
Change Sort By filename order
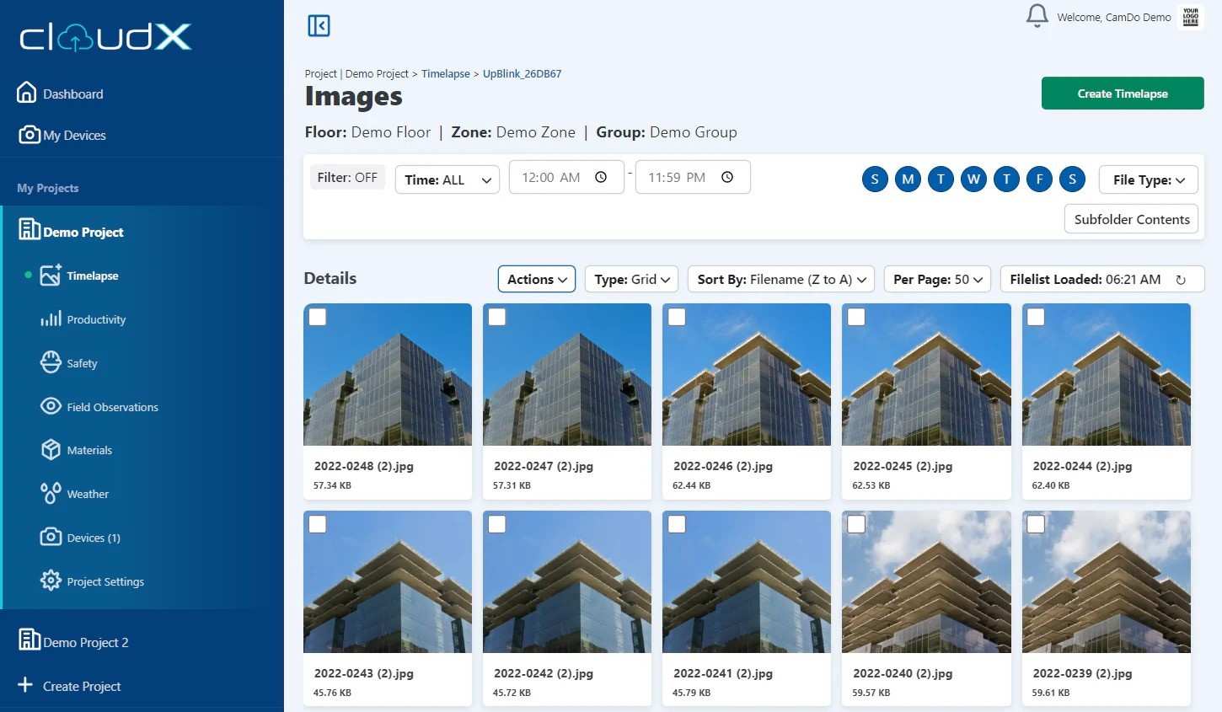coord(780,279)
